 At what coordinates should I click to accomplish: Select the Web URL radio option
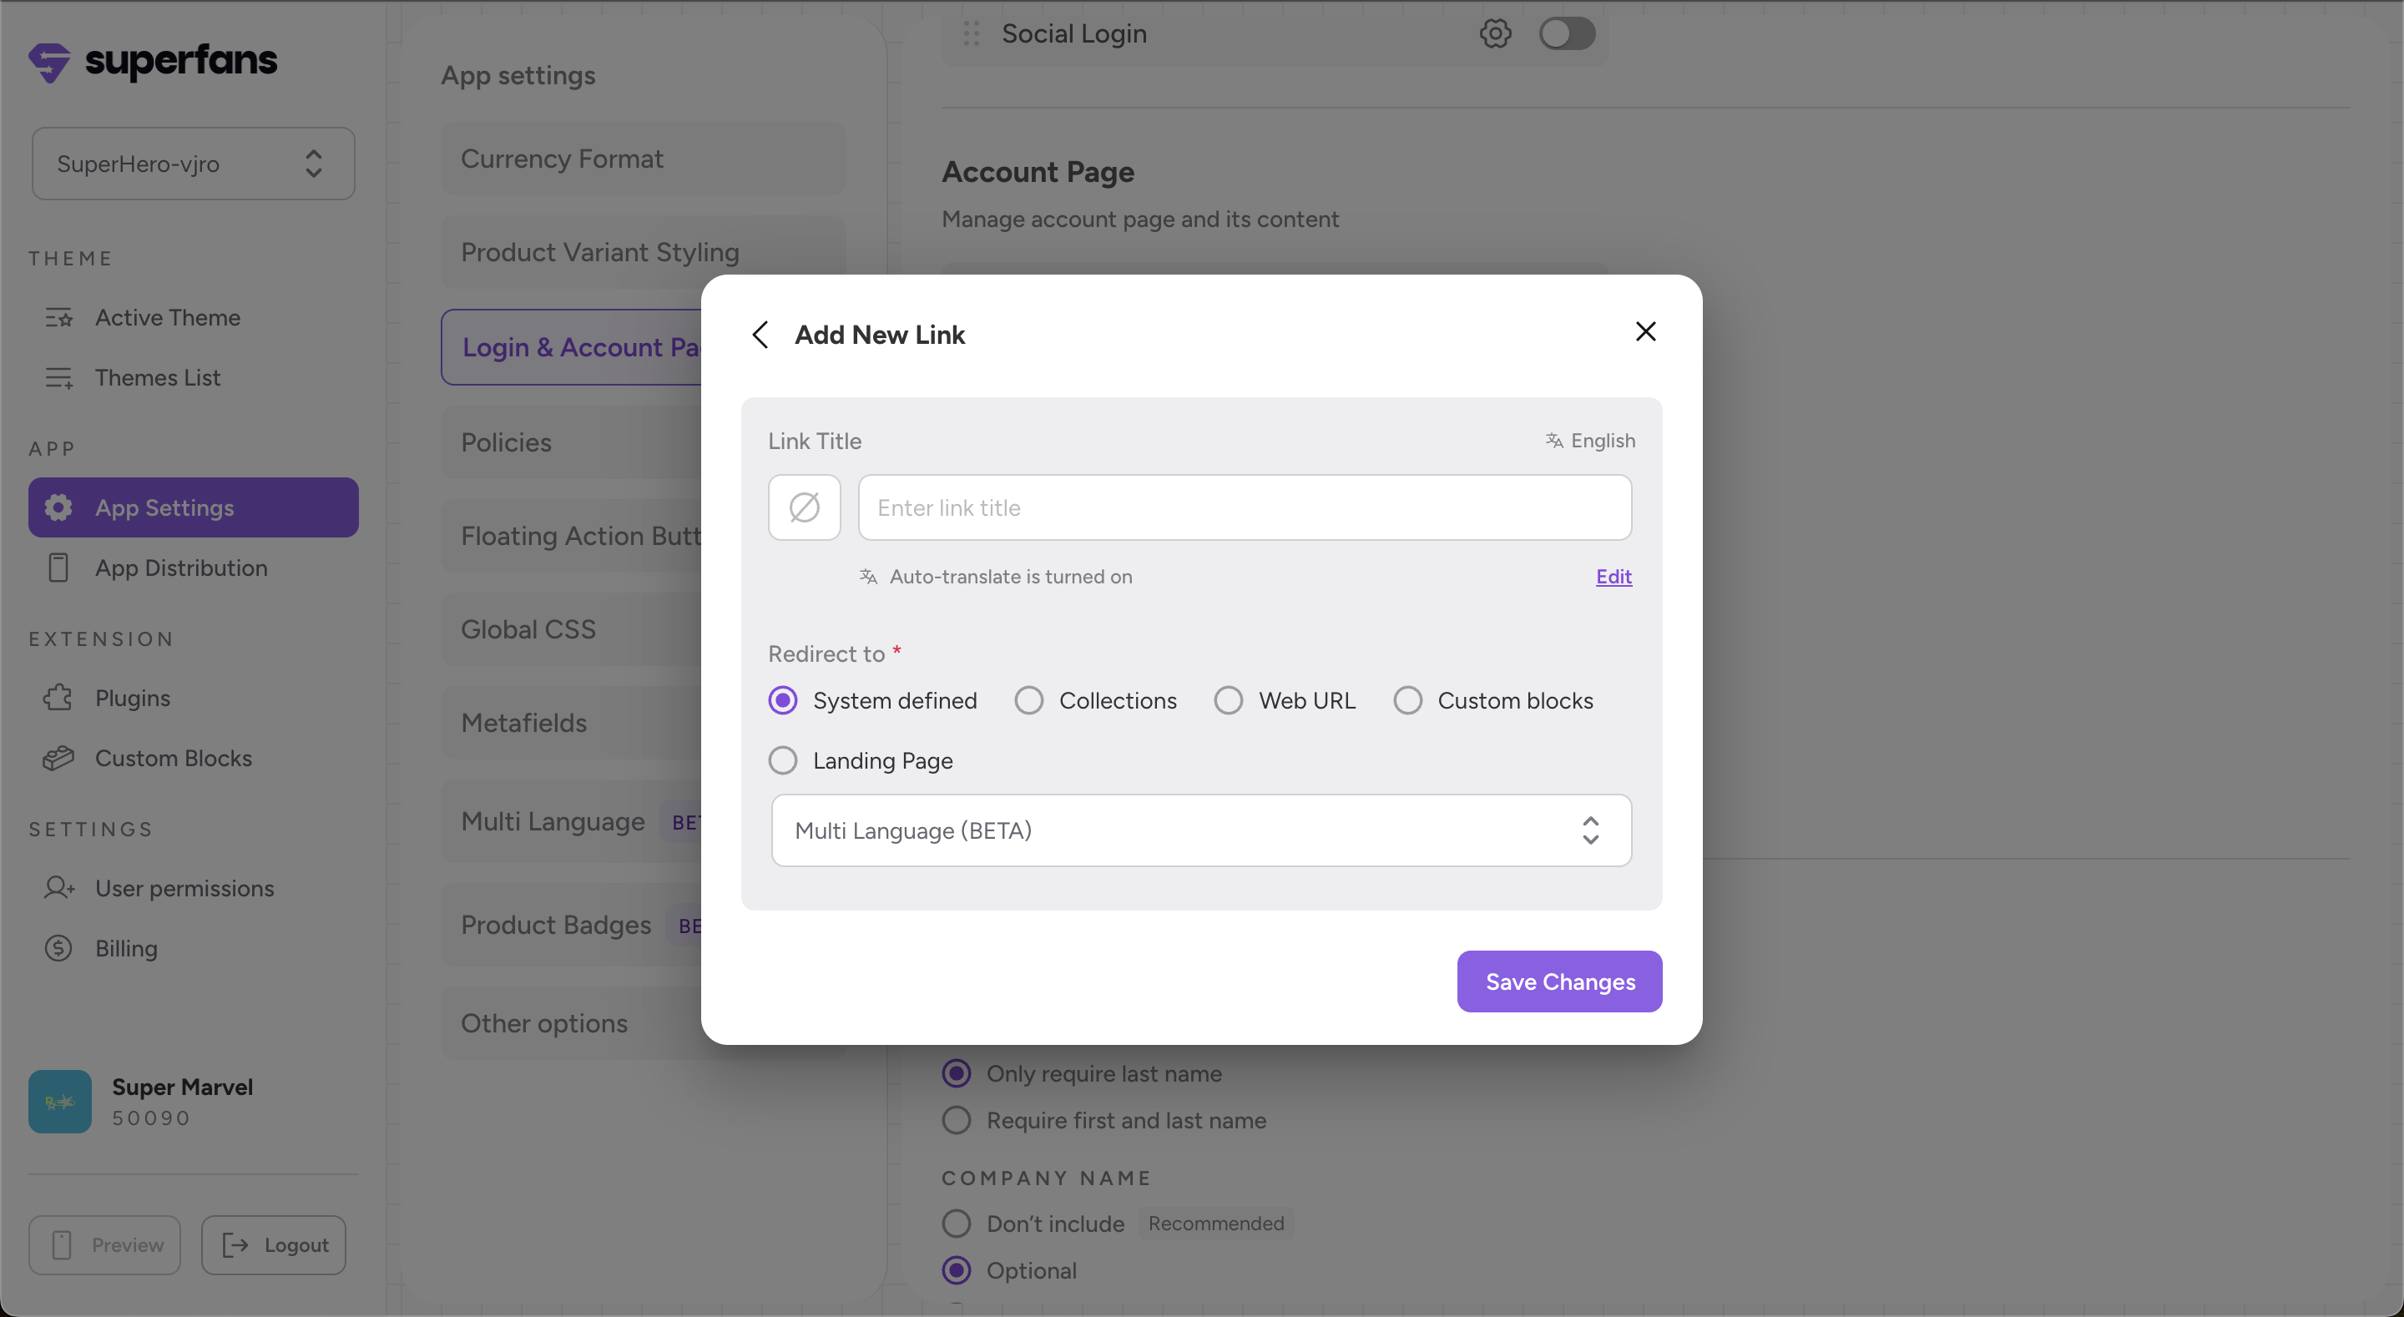coord(1228,700)
